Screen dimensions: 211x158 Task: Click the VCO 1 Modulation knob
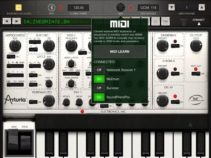71,64
